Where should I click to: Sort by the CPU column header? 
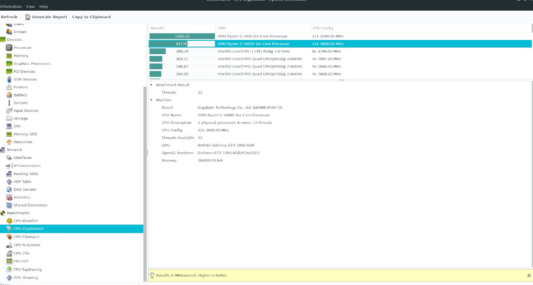pyautogui.click(x=263, y=28)
